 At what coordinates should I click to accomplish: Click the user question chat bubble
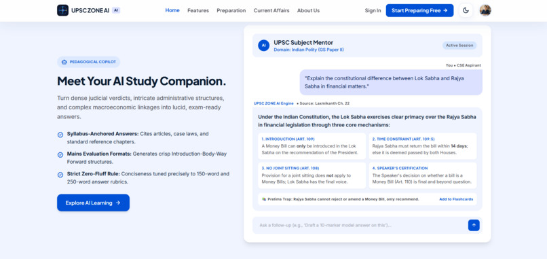391,82
